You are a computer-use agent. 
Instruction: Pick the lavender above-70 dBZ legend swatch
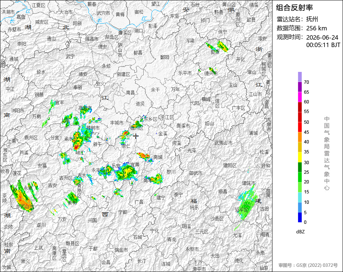pyautogui.click(x=300, y=77)
